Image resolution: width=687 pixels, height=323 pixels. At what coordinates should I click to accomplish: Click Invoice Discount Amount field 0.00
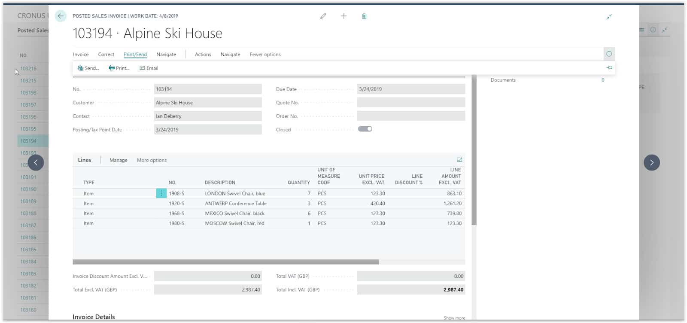click(208, 276)
